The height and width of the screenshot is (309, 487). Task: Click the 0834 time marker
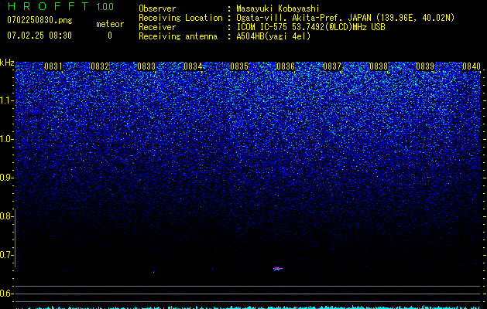(193, 66)
